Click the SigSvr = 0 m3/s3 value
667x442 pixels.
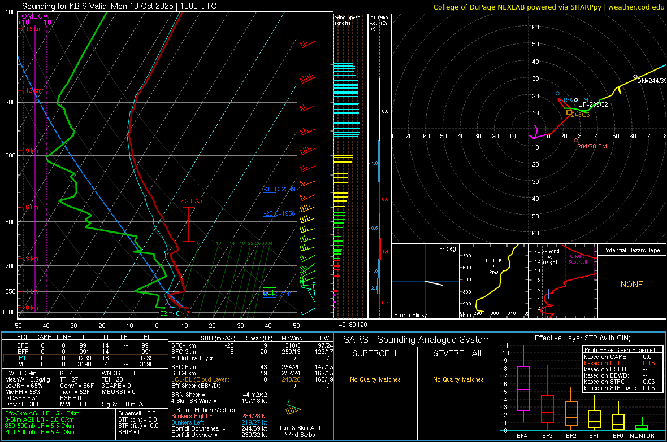124,404
